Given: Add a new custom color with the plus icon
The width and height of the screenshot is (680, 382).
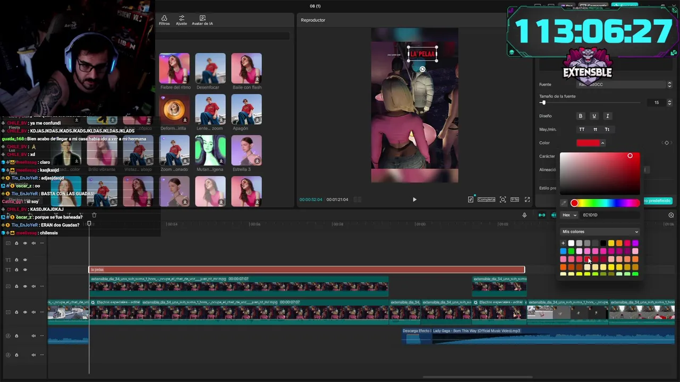Looking at the screenshot, I should pos(563,244).
